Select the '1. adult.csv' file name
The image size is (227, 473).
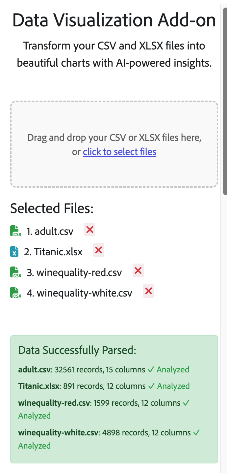(50, 232)
